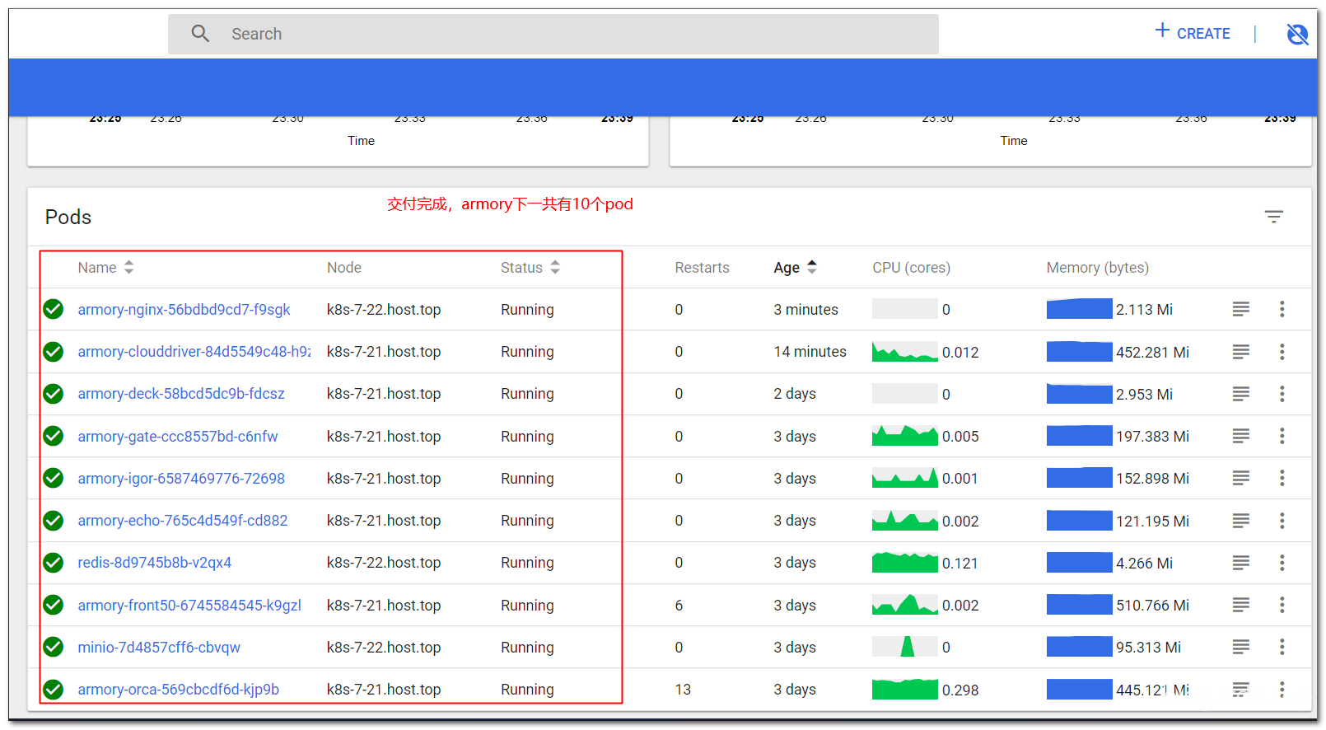
Task: Click restarts count 13 for armory-orca
Action: [x=683, y=690]
